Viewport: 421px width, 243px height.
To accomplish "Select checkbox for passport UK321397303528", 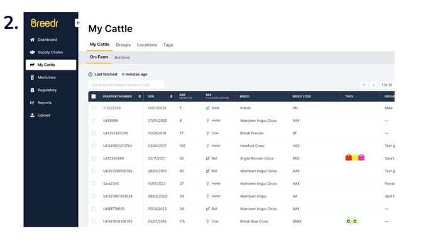I will (x=94, y=197).
